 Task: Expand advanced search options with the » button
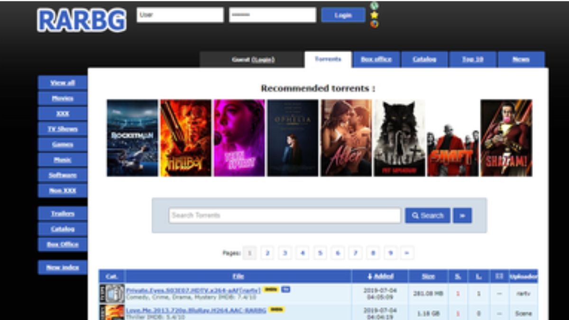[x=462, y=215]
